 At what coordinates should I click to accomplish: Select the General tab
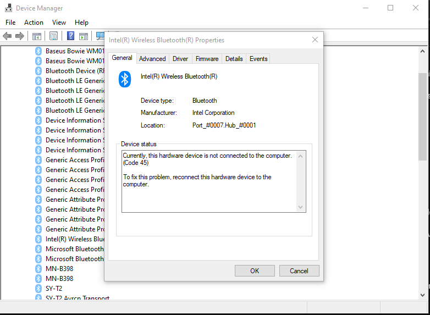(122, 58)
